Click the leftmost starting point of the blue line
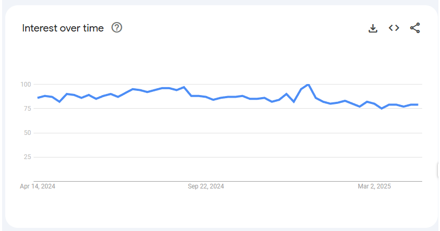The height and width of the screenshot is (231, 440). click(38, 98)
